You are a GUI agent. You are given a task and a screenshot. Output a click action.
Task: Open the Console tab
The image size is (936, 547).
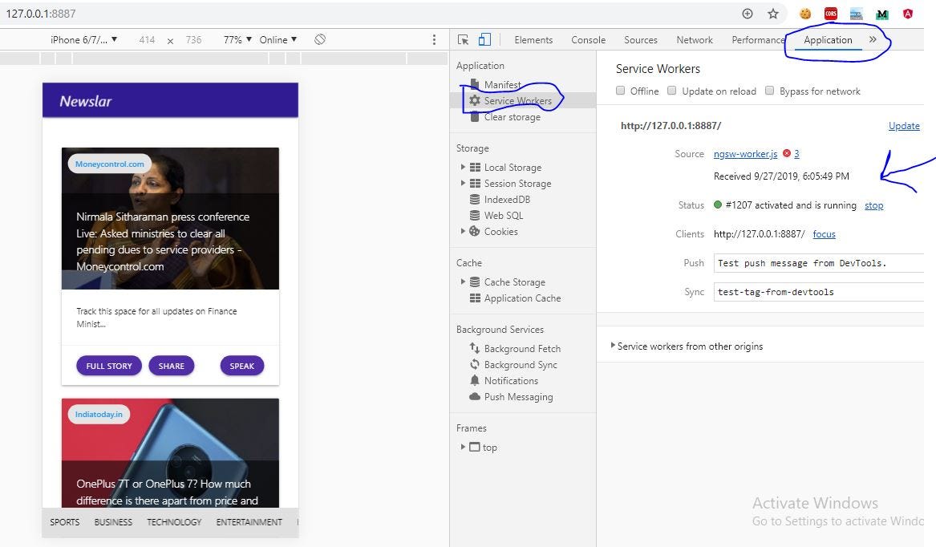coord(588,38)
